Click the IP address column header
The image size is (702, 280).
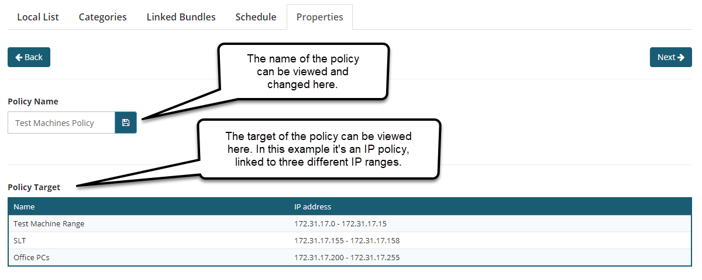[x=312, y=206]
